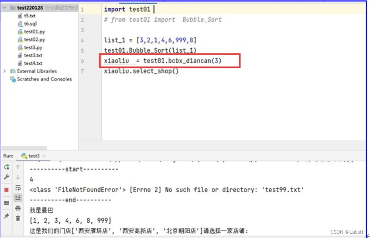Go down the stack trace arrow

(x=18, y=177)
